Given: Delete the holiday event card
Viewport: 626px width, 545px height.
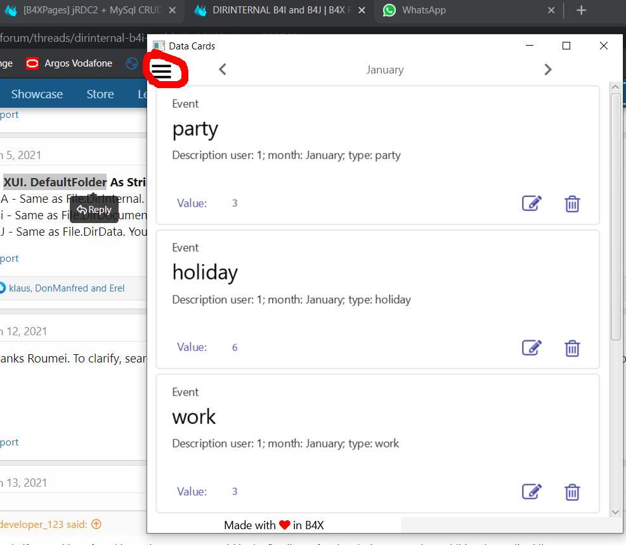Looking at the screenshot, I should tap(572, 349).
